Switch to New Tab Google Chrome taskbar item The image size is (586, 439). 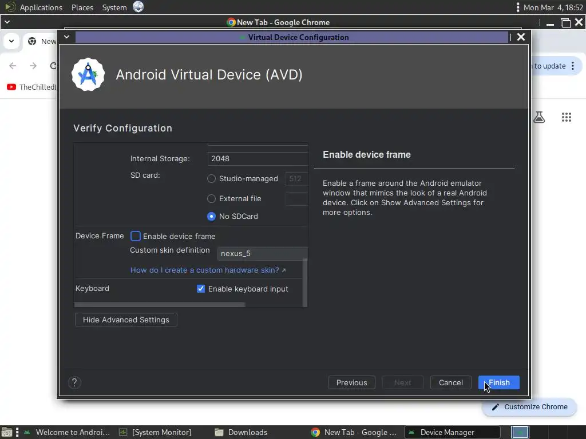354,432
